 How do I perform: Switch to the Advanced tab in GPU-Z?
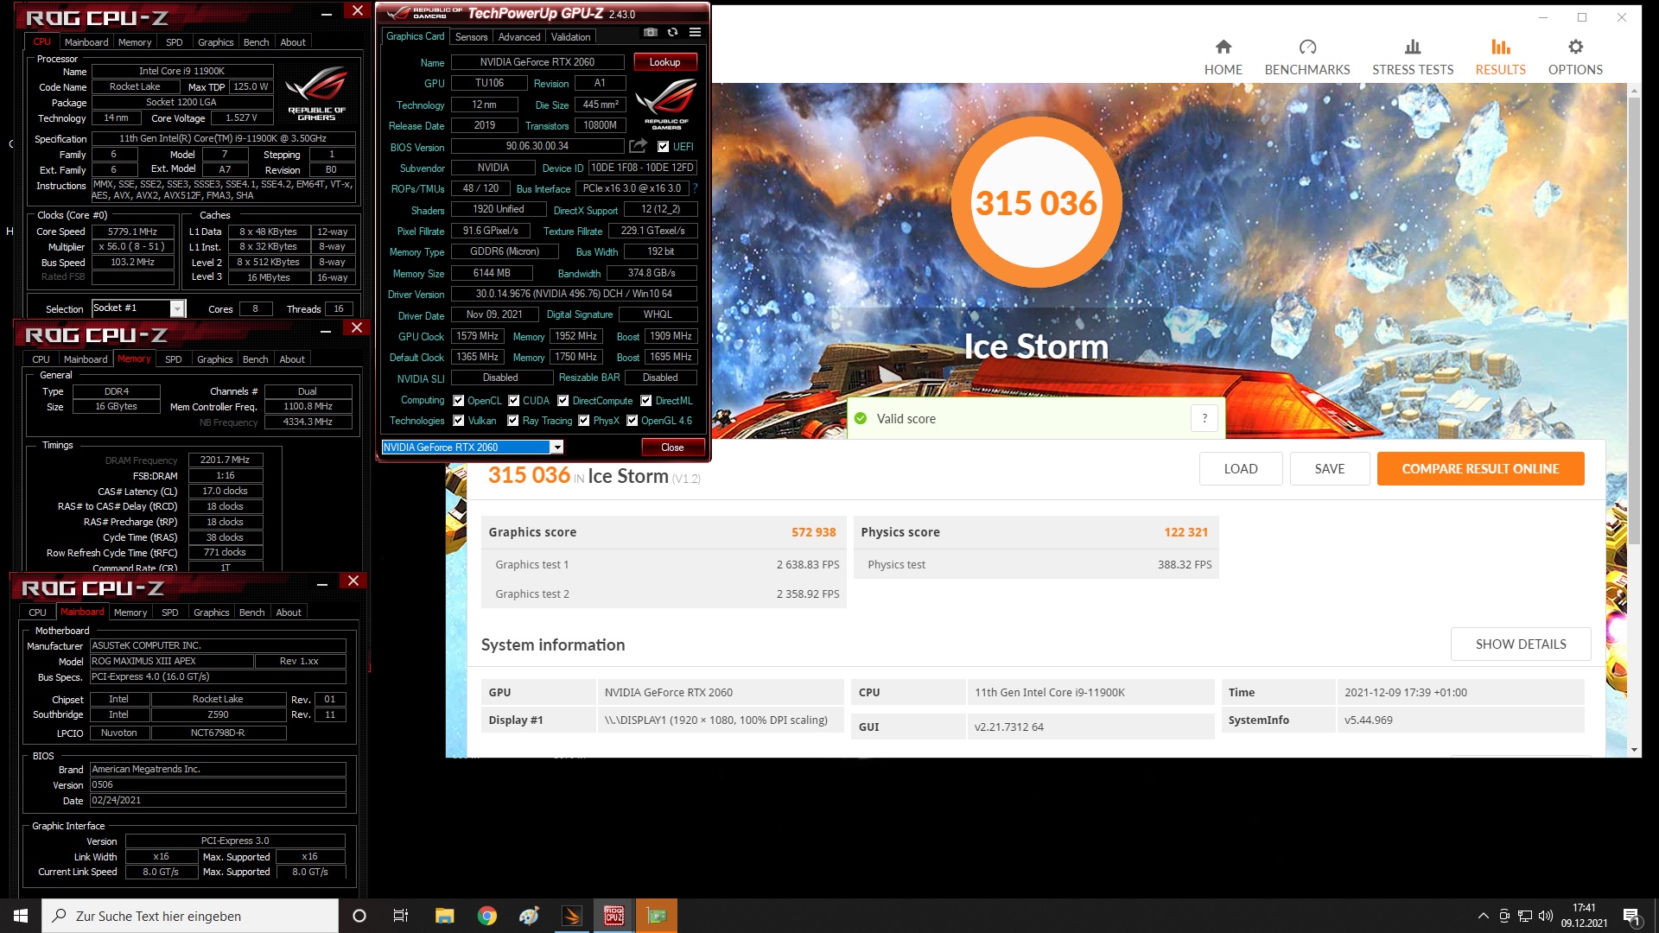tap(519, 37)
